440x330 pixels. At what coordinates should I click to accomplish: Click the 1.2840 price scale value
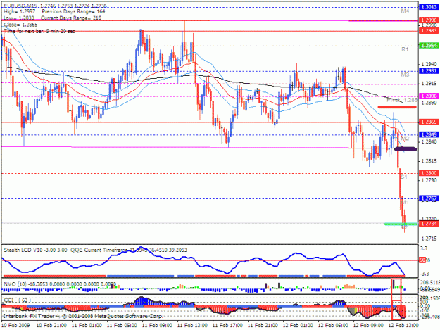click(429, 142)
